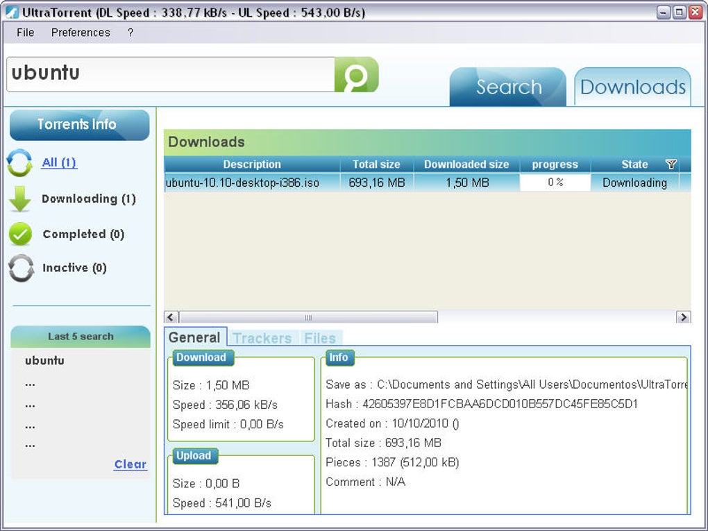The height and width of the screenshot is (531, 708).
Task: Click the ubuntu search text field
Action: coord(170,74)
